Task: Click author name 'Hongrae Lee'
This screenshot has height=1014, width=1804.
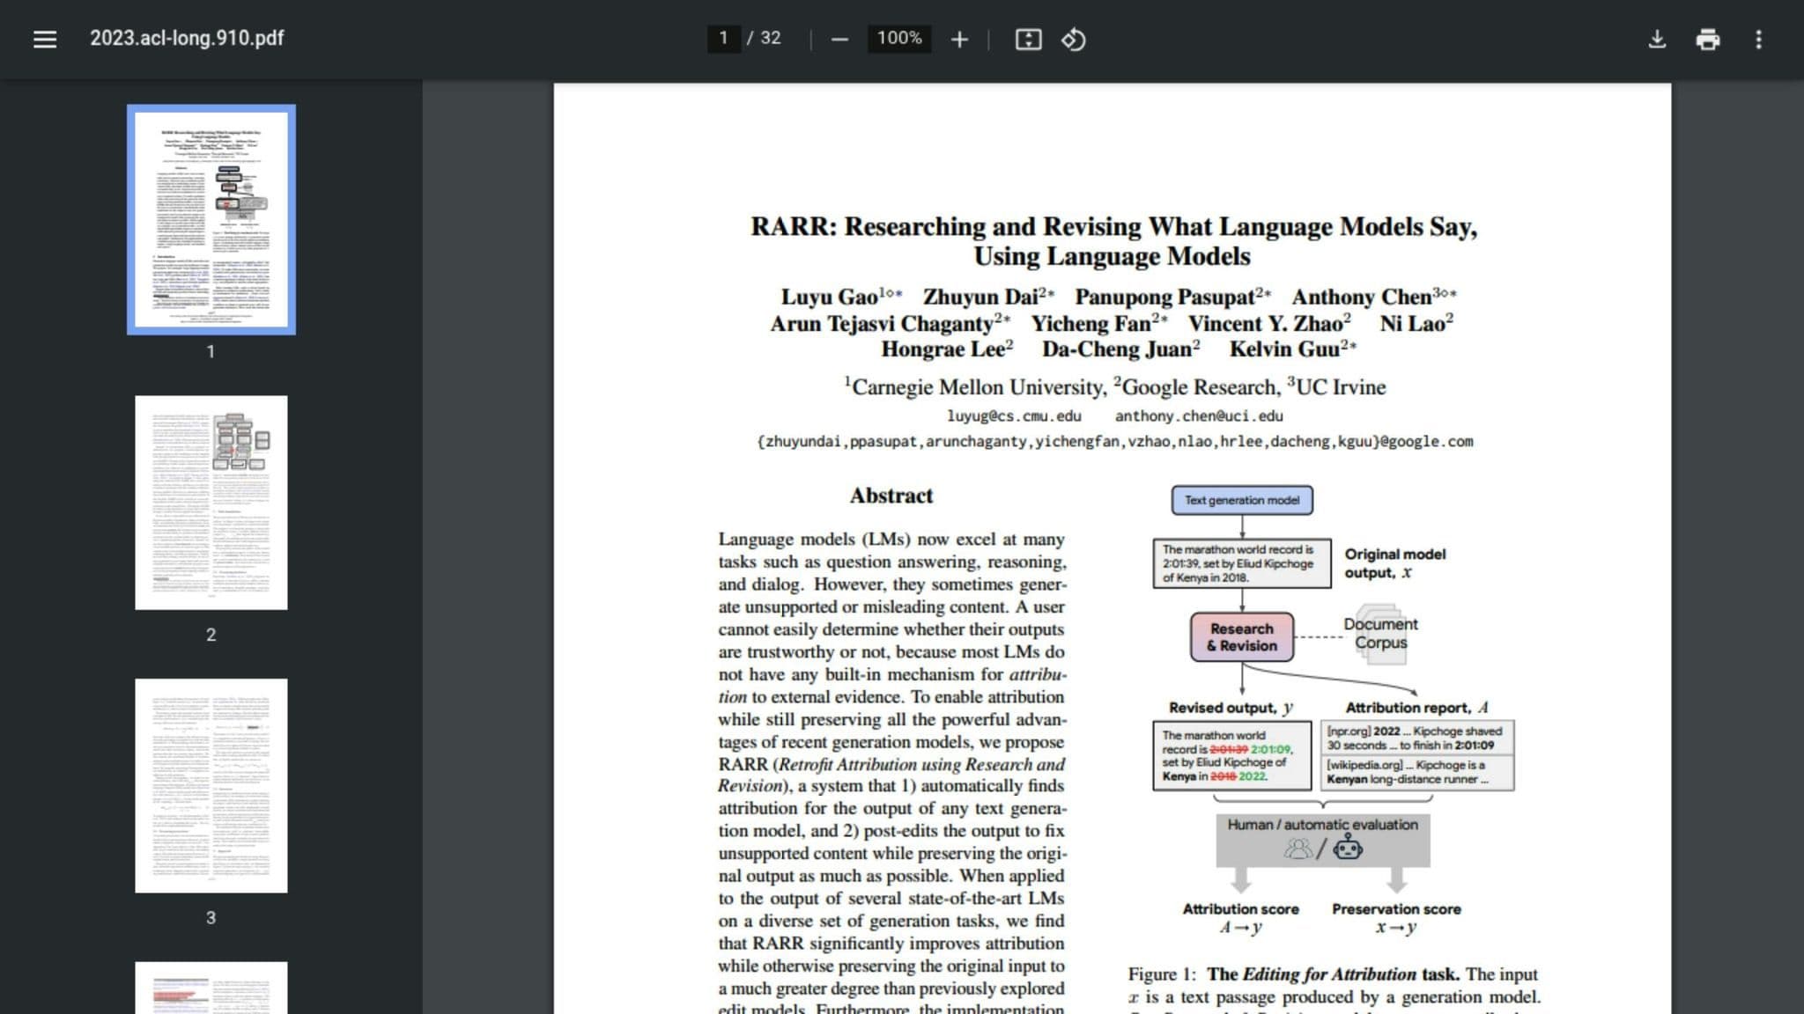Action: click(x=943, y=349)
